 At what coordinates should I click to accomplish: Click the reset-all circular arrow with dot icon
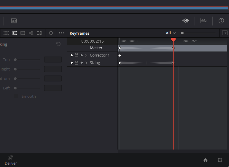[x=51, y=33]
